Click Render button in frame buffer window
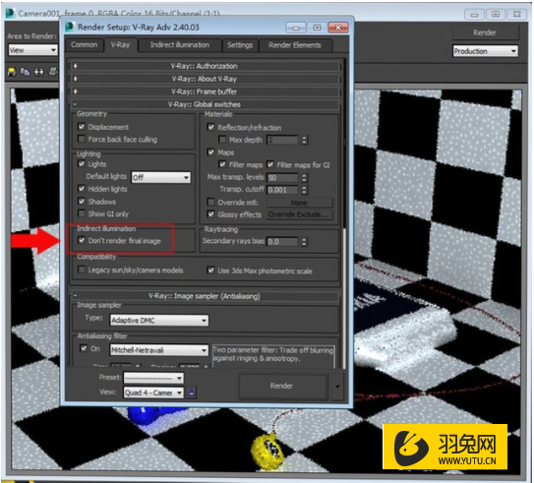The image size is (534, 483). coord(485,32)
